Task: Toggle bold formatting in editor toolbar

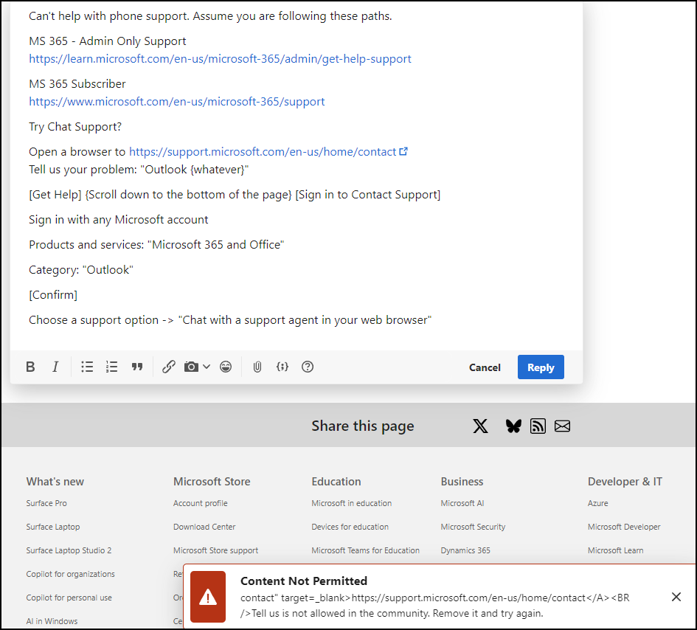Action: (x=30, y=367)
